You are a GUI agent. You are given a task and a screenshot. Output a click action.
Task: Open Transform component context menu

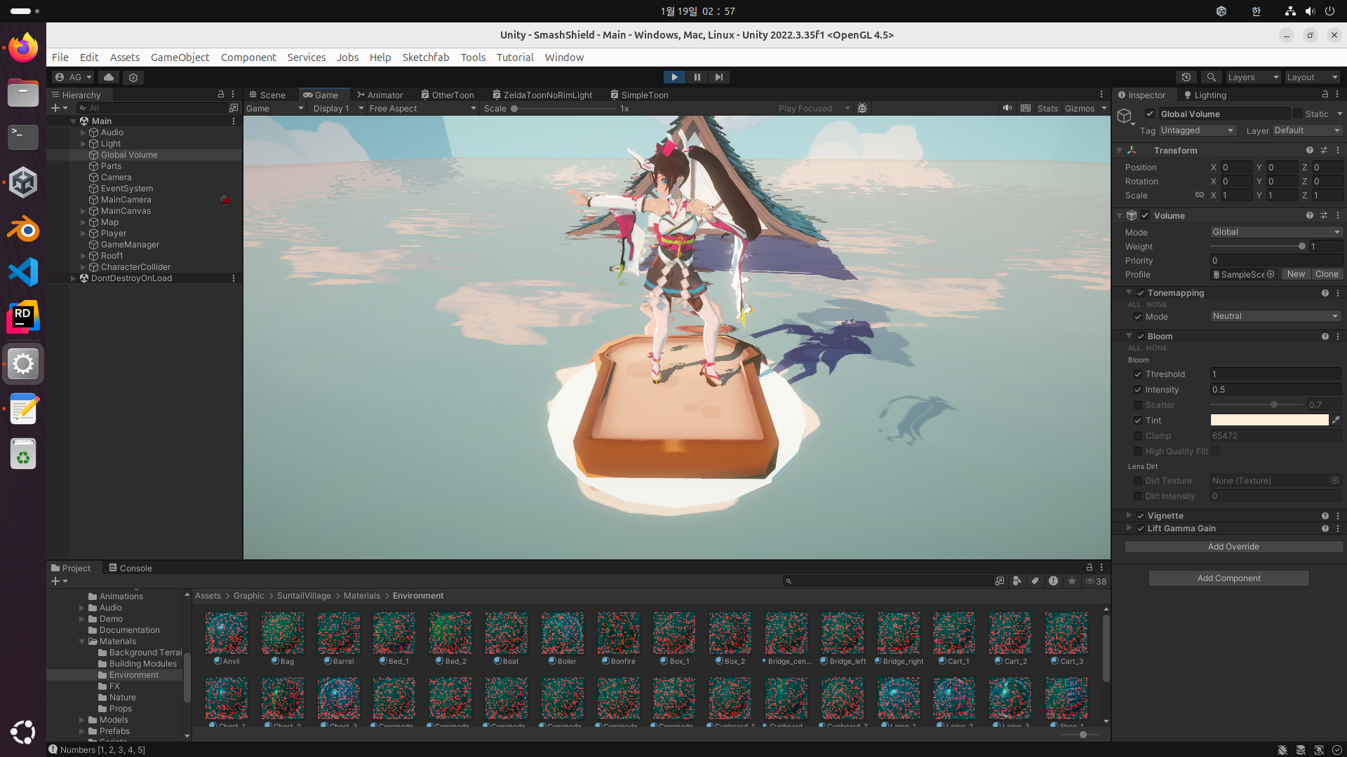[x=1338, y=150]
